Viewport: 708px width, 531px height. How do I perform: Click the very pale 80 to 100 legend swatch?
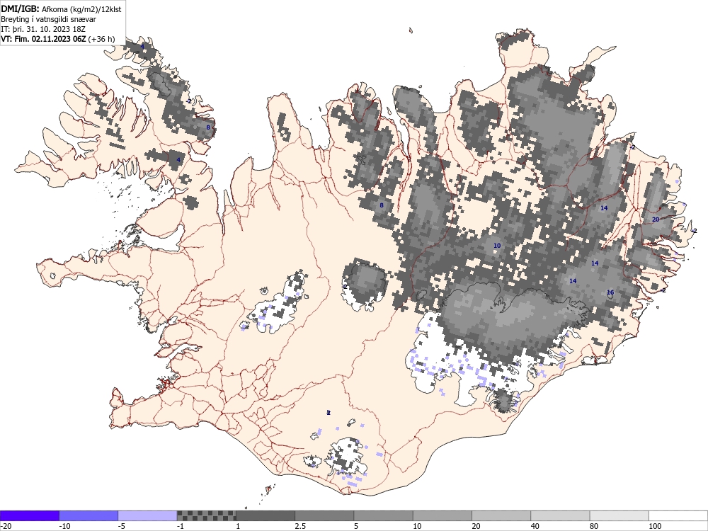pos(619,515)
